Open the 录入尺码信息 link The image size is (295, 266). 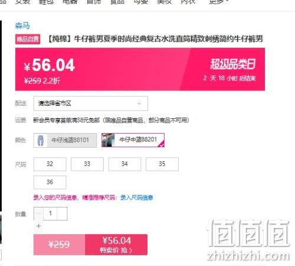tap(137, 197)
